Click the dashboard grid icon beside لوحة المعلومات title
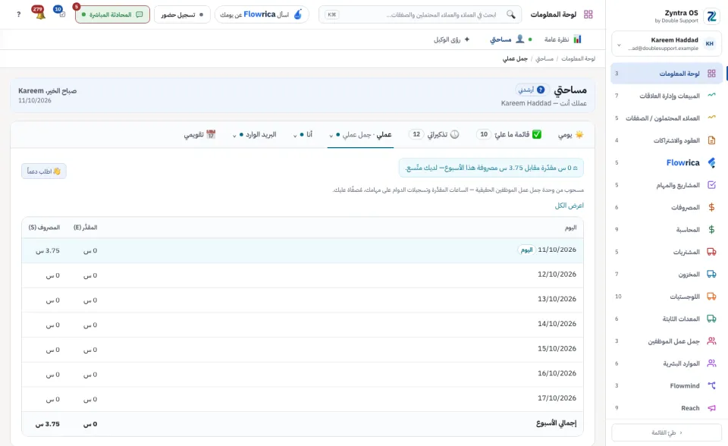 [x=588, y=14]
